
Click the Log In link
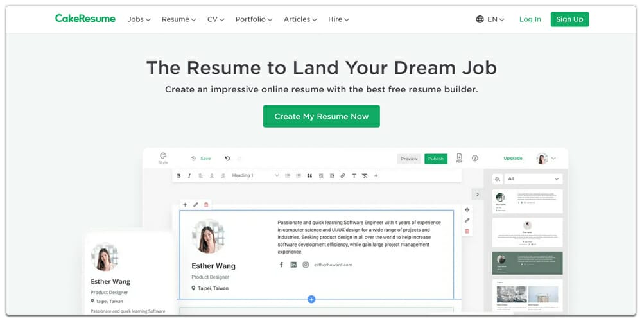point(530,19)
